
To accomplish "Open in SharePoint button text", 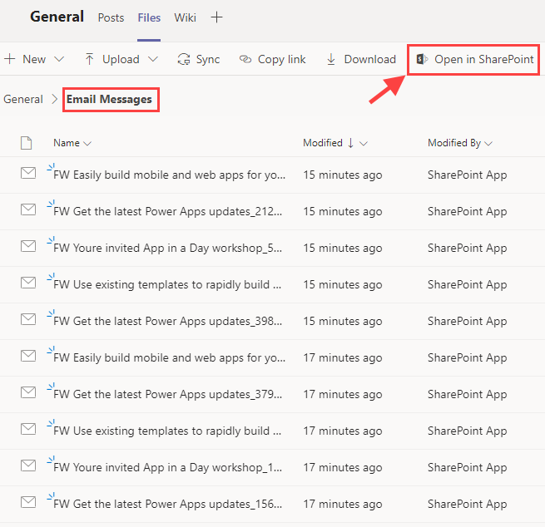I will 483,59.
